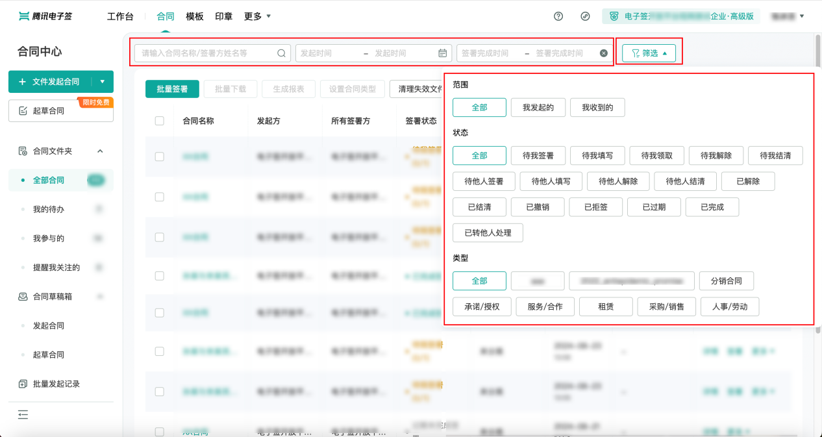The height and width of the screenshot is (437, 822).
Task: Check the first contract row checkbox
Action: [160, 156]
